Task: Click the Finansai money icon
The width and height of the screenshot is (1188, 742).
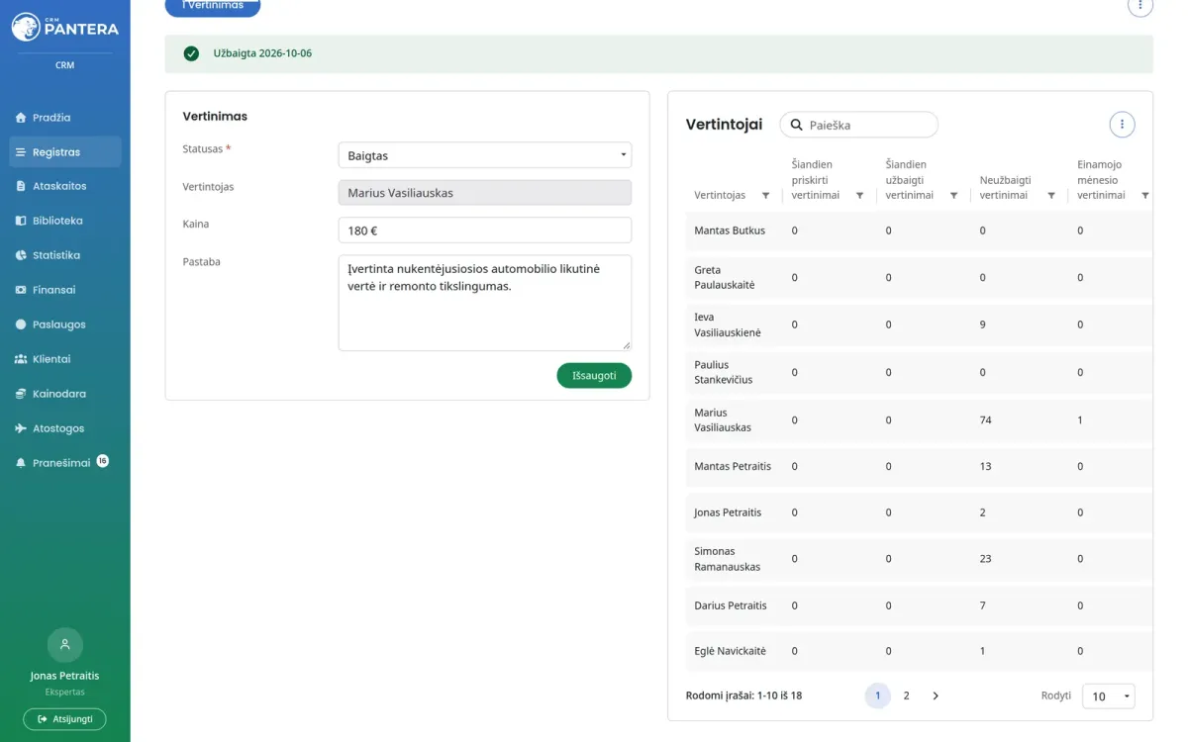Action: [21, 290]
